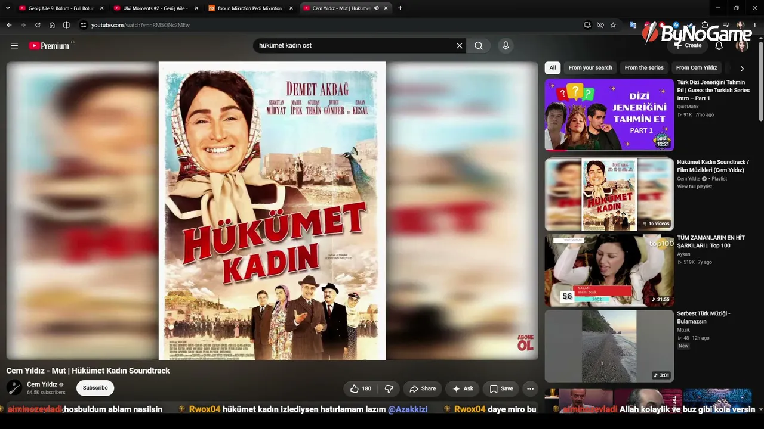This screenshot has width=764, height=429.
Task: Click the video title text below player
Action: tap(88, 371)
